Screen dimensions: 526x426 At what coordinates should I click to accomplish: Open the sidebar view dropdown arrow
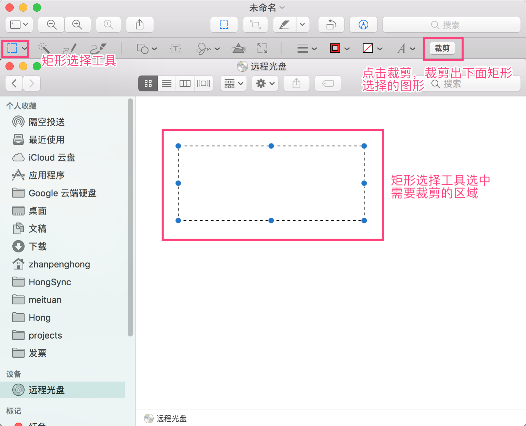(26, 25)
